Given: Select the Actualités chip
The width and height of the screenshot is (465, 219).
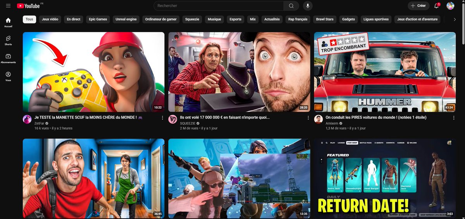Looking at the screenshot, I should [x=272, y=19].
